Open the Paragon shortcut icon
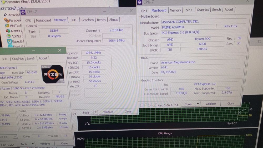This screenshot has height=148, width=263. [x=6, y=20]
